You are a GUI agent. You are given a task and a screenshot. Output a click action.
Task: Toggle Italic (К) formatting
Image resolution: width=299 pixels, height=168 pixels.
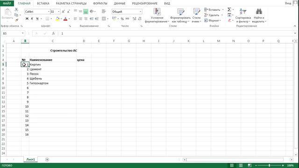(x=32, y=19)
